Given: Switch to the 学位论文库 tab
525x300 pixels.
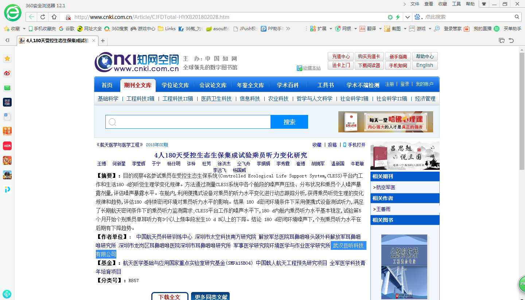Looking at the screenshot, I should click(x=175, y=85).
